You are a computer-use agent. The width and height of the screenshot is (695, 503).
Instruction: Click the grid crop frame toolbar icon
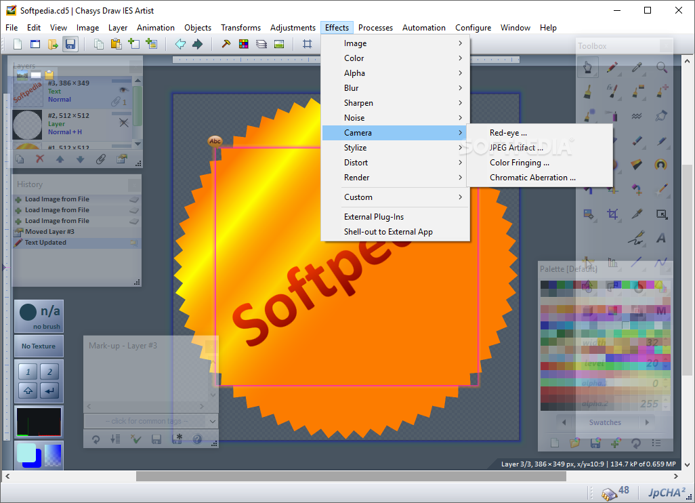coord(307,44)
